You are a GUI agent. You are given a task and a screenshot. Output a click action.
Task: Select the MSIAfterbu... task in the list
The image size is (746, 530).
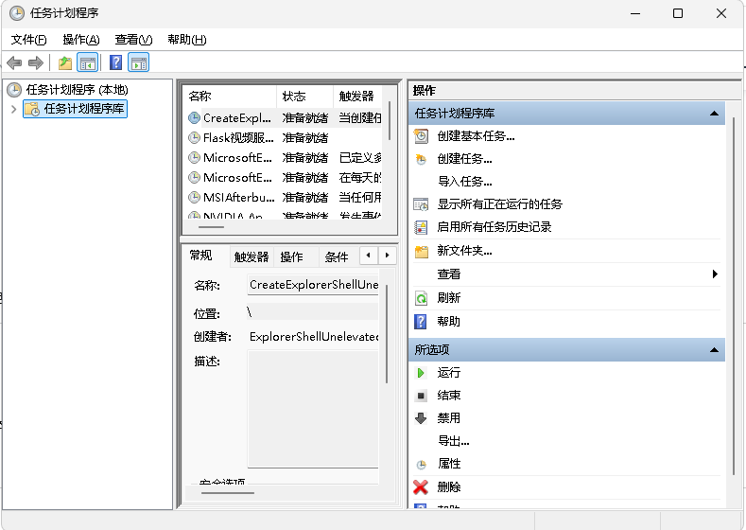pos(238,198)
